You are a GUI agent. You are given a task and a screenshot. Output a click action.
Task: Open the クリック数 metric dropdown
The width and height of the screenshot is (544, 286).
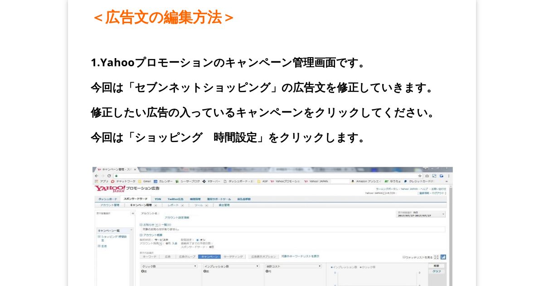pos(169,266)
